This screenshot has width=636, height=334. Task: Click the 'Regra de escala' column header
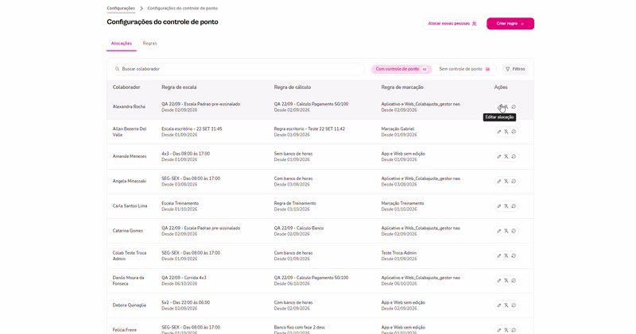point(179,87)
